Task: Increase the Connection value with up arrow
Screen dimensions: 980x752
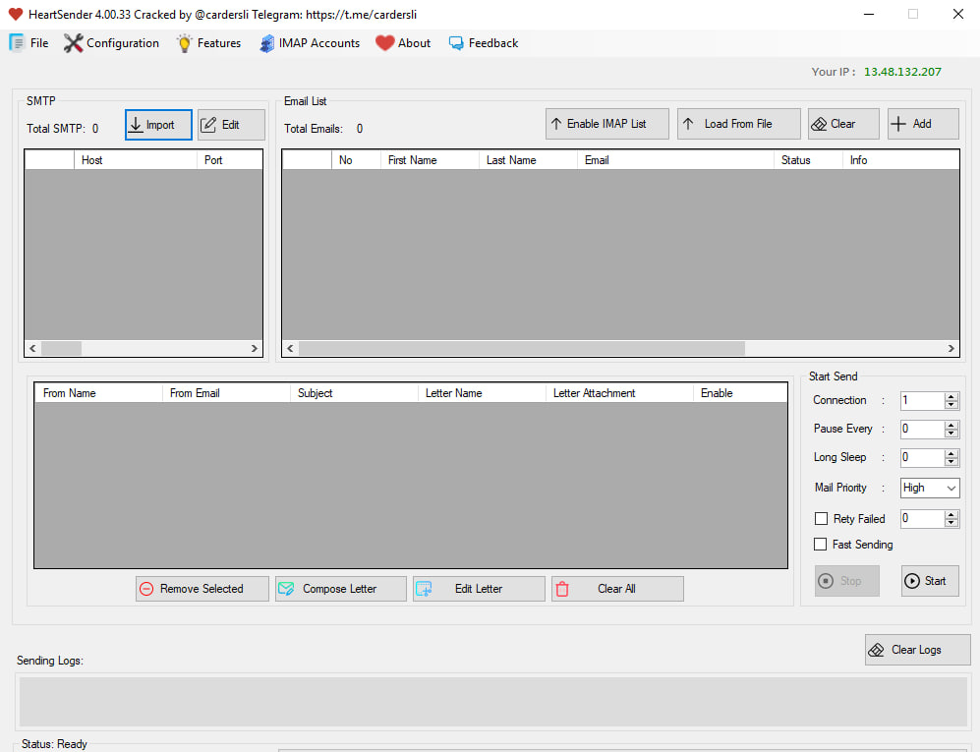Action: click(x=951, y=396)
